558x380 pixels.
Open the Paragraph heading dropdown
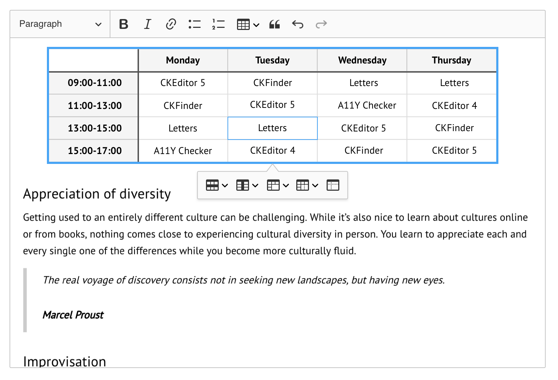click(60, 24)
